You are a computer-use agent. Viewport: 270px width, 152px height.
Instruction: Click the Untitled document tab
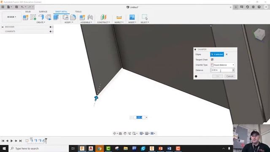pos(132,7)
